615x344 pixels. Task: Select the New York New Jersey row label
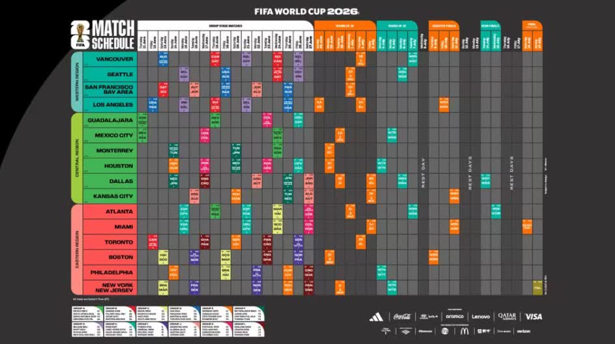coord(115,287)
